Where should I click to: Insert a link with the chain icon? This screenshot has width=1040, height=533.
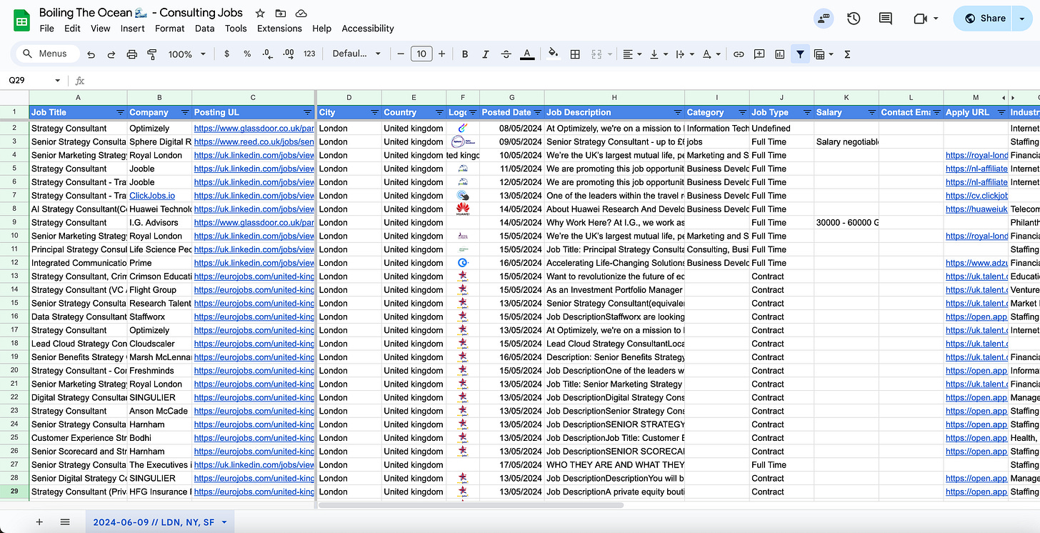(x=739, y=54)
